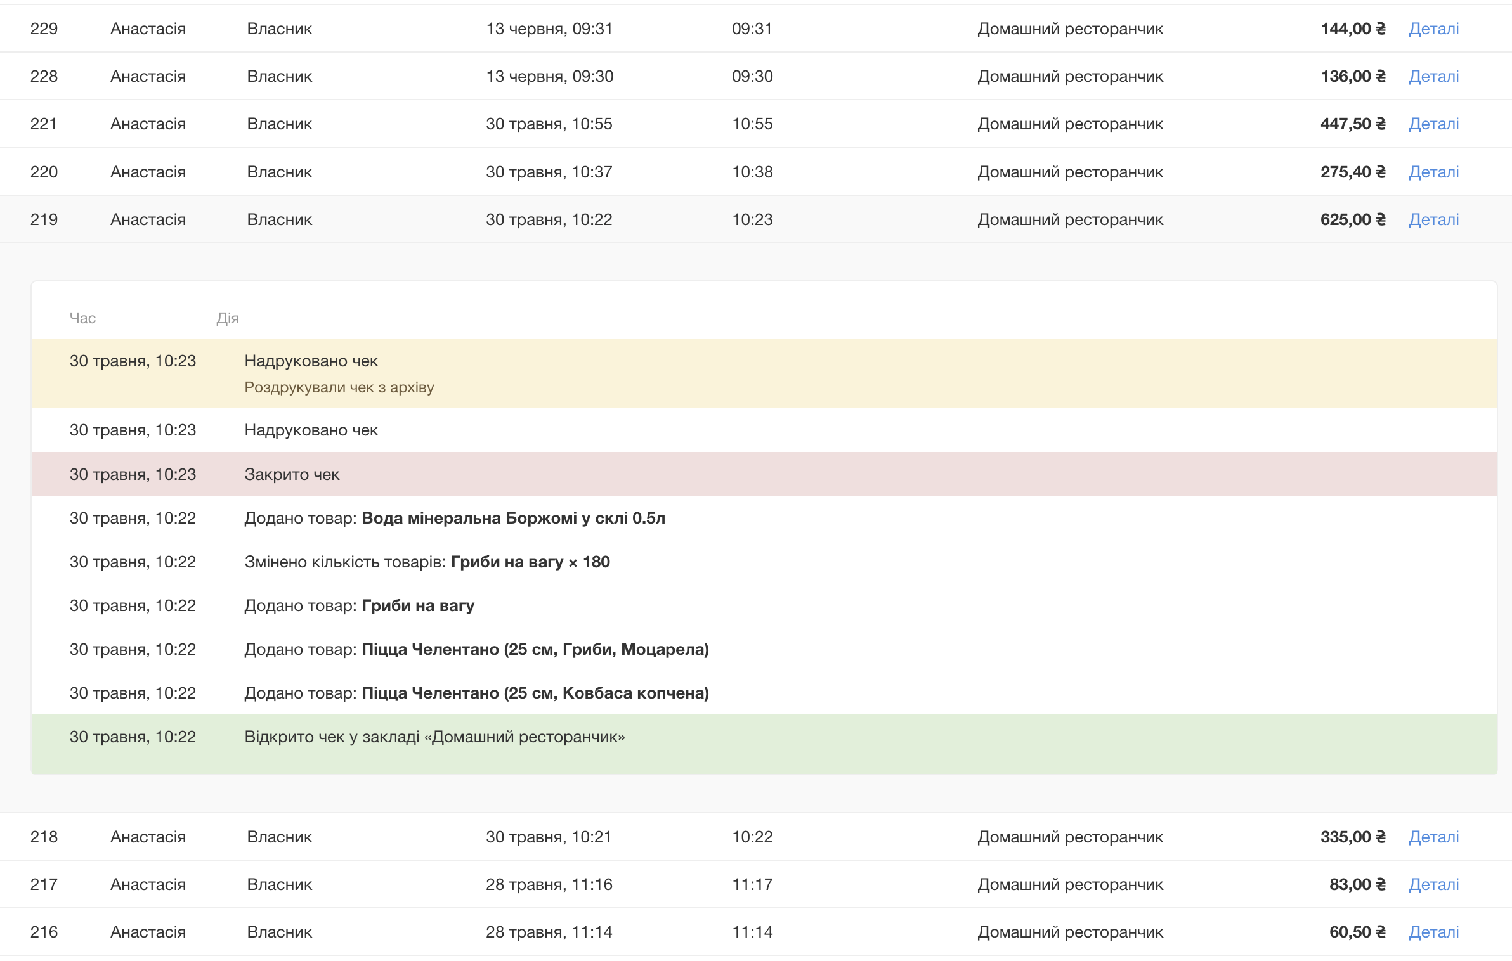
Task: Click the Час column header
Action: click(82, 318)
